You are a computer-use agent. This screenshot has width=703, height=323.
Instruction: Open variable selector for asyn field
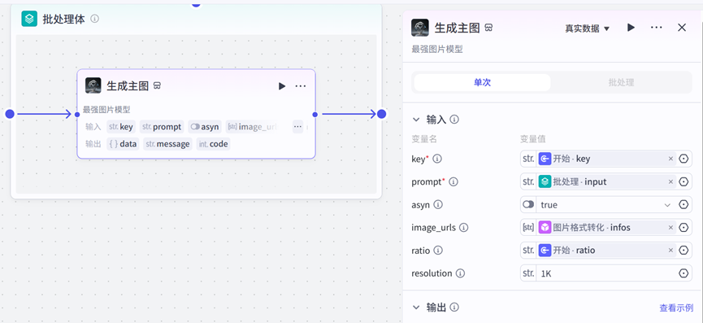pyautogui.click(x=683, y=204)
